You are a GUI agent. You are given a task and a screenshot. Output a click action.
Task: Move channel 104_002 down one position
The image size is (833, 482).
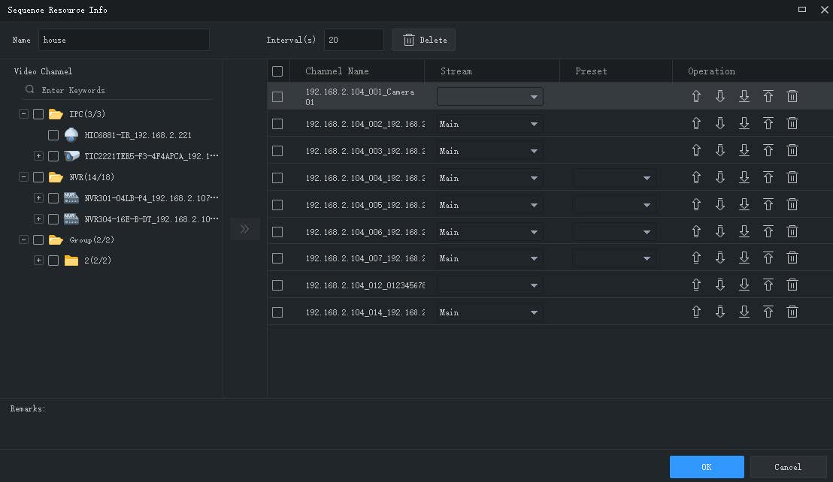[x=719, y=124]
